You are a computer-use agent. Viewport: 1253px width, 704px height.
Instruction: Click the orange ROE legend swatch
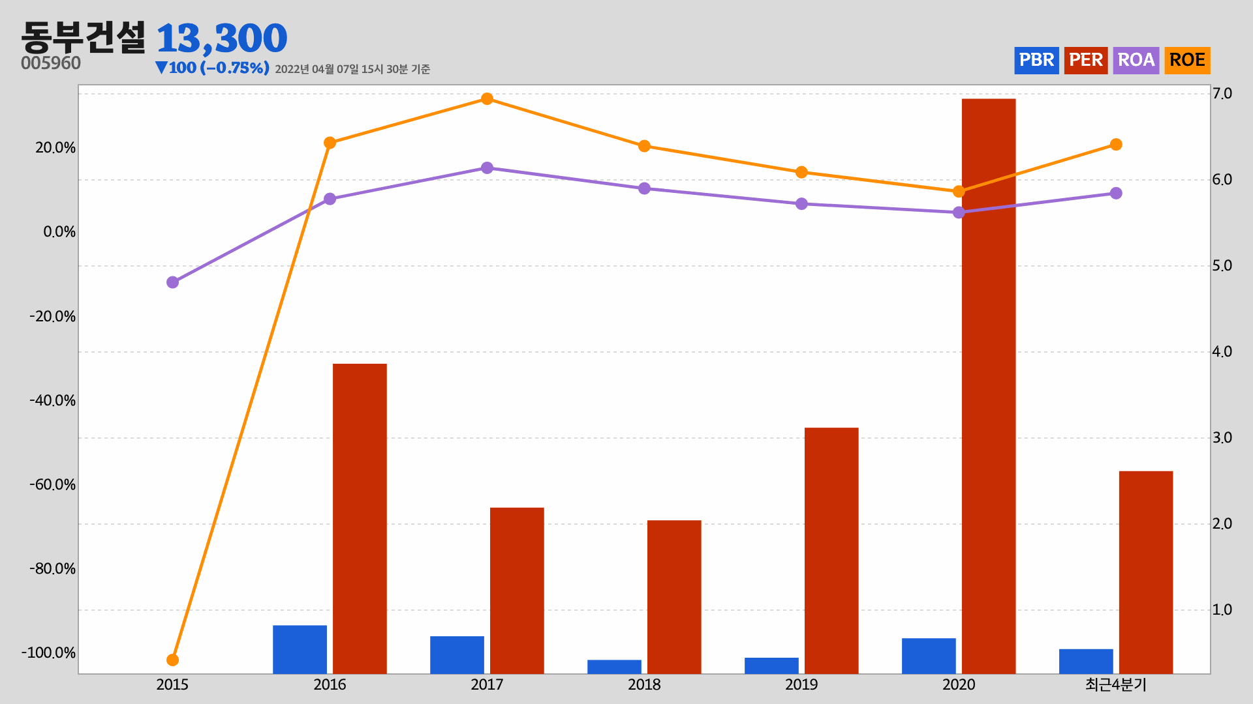point(1187,61)
